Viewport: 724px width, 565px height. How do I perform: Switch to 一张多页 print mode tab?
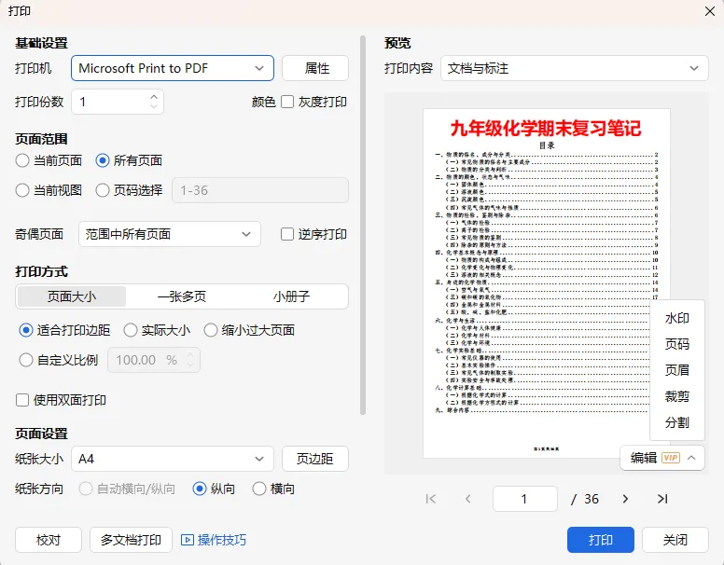click(181, 296)
